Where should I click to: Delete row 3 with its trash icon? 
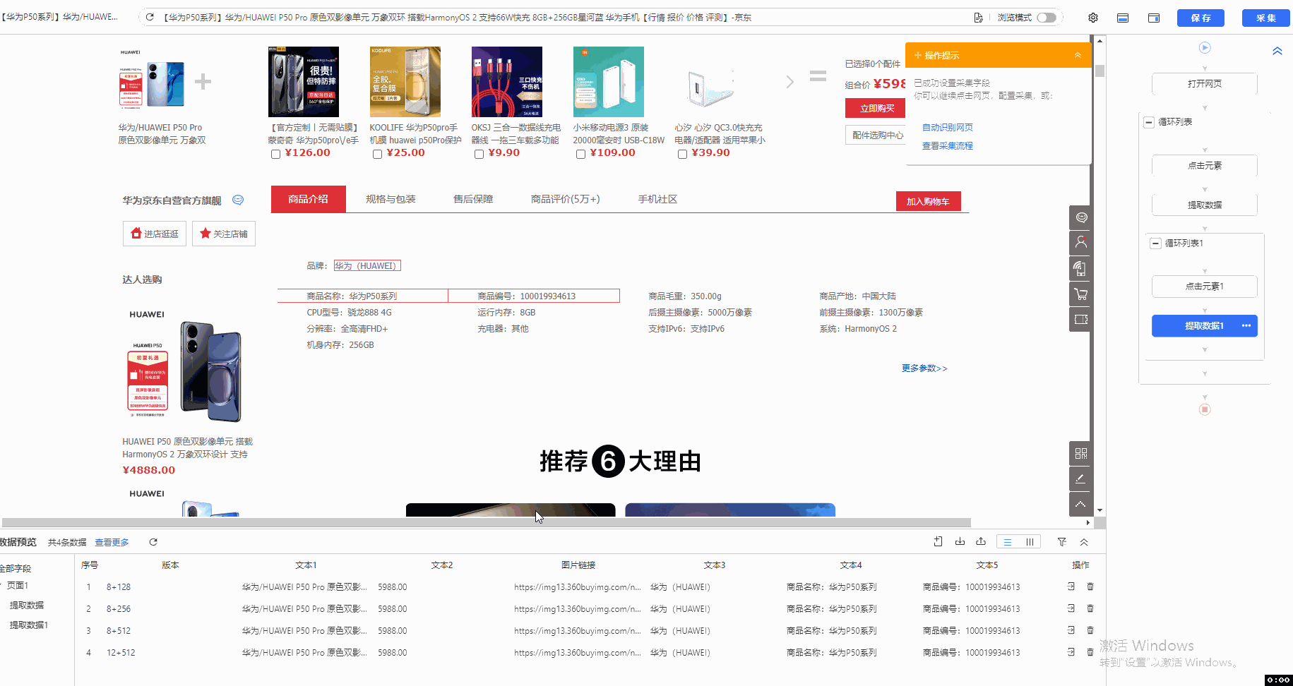point(1090,630)
